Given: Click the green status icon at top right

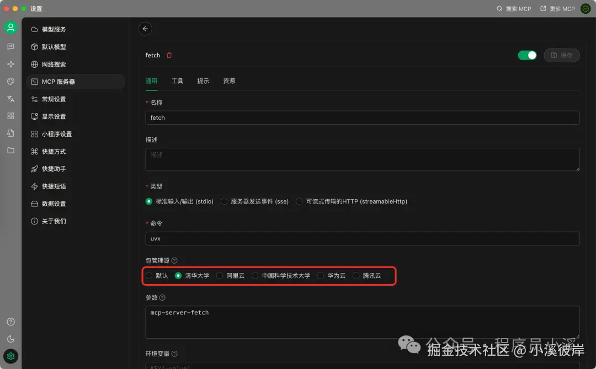Looking at the screenshot, I should coord(586,8).
